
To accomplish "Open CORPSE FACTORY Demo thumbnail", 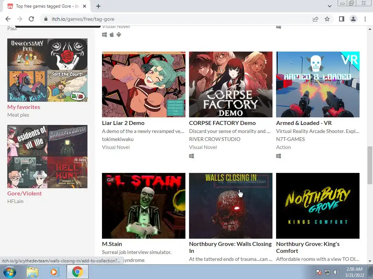I will coord(231,84).
